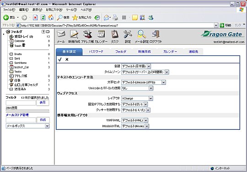Click the browser Forward button
Viewport: 247px width, 172px height.
24,17
